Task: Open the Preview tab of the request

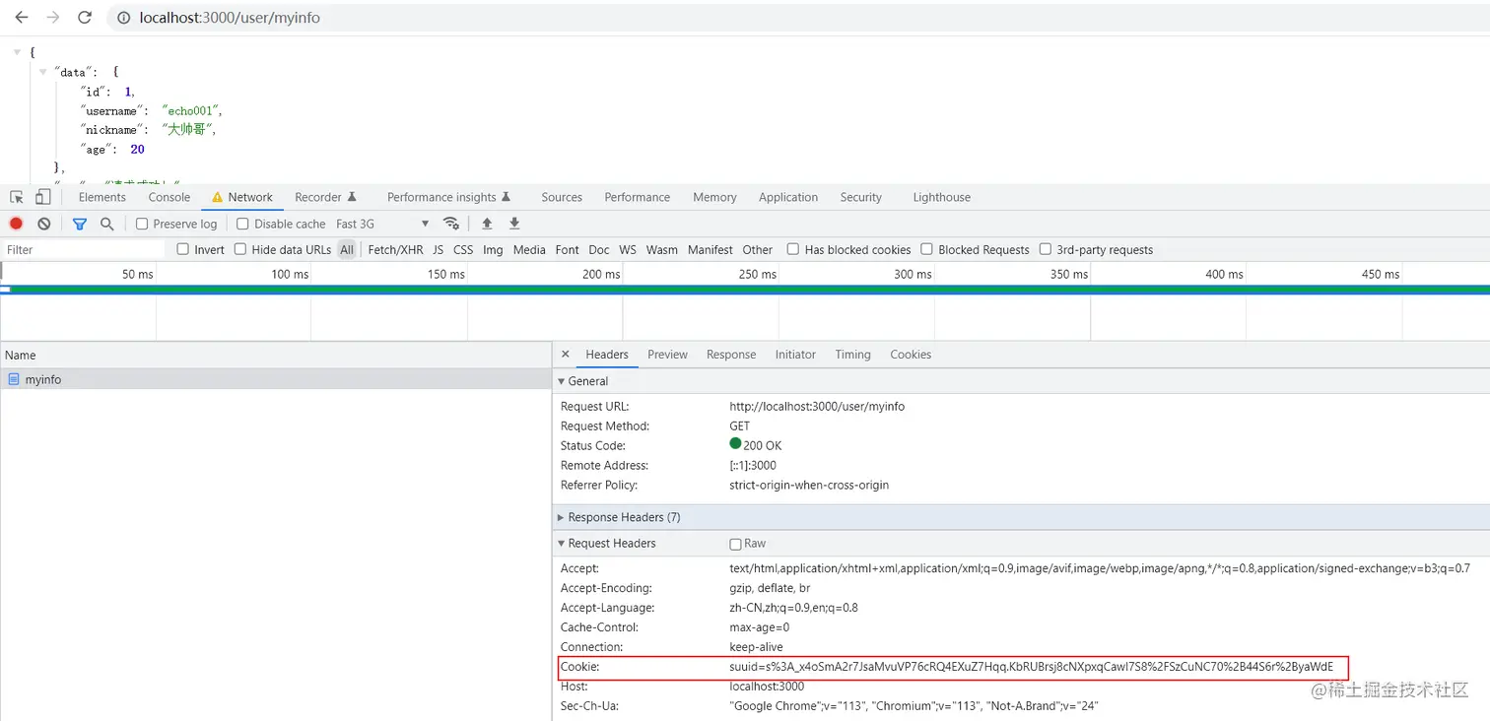Action: (667, 355)
